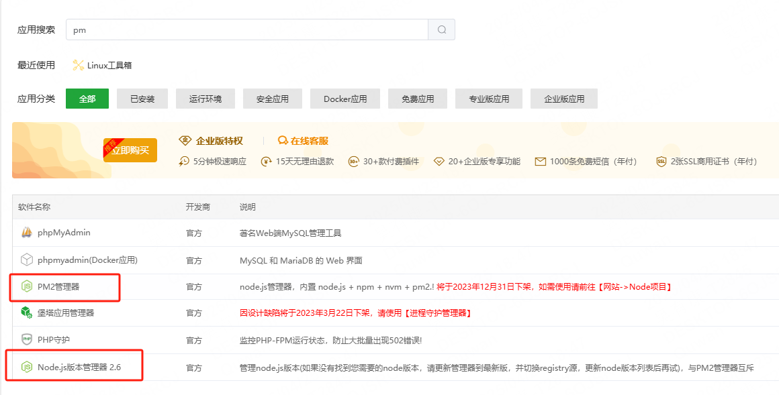Viewport: 779px width, 395px height.
Task: Select the Docker应用 filter tab
Action: (345, 98)
